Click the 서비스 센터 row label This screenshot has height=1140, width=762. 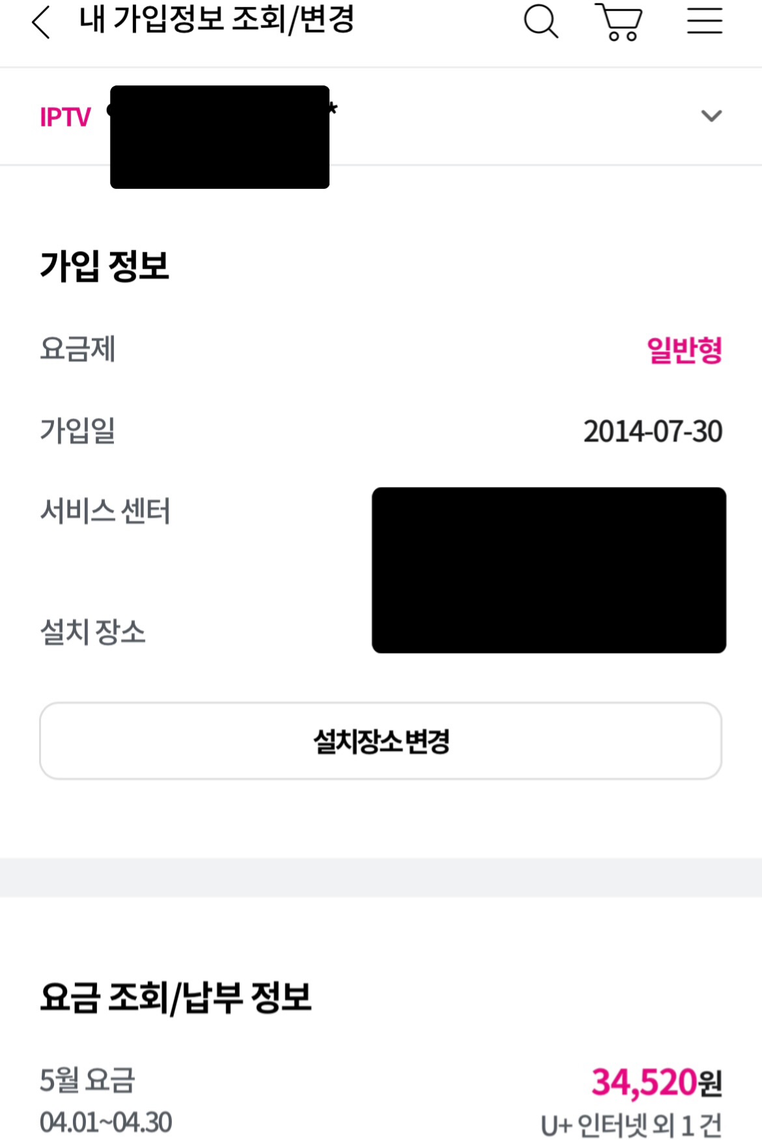[x=106, y=511]
